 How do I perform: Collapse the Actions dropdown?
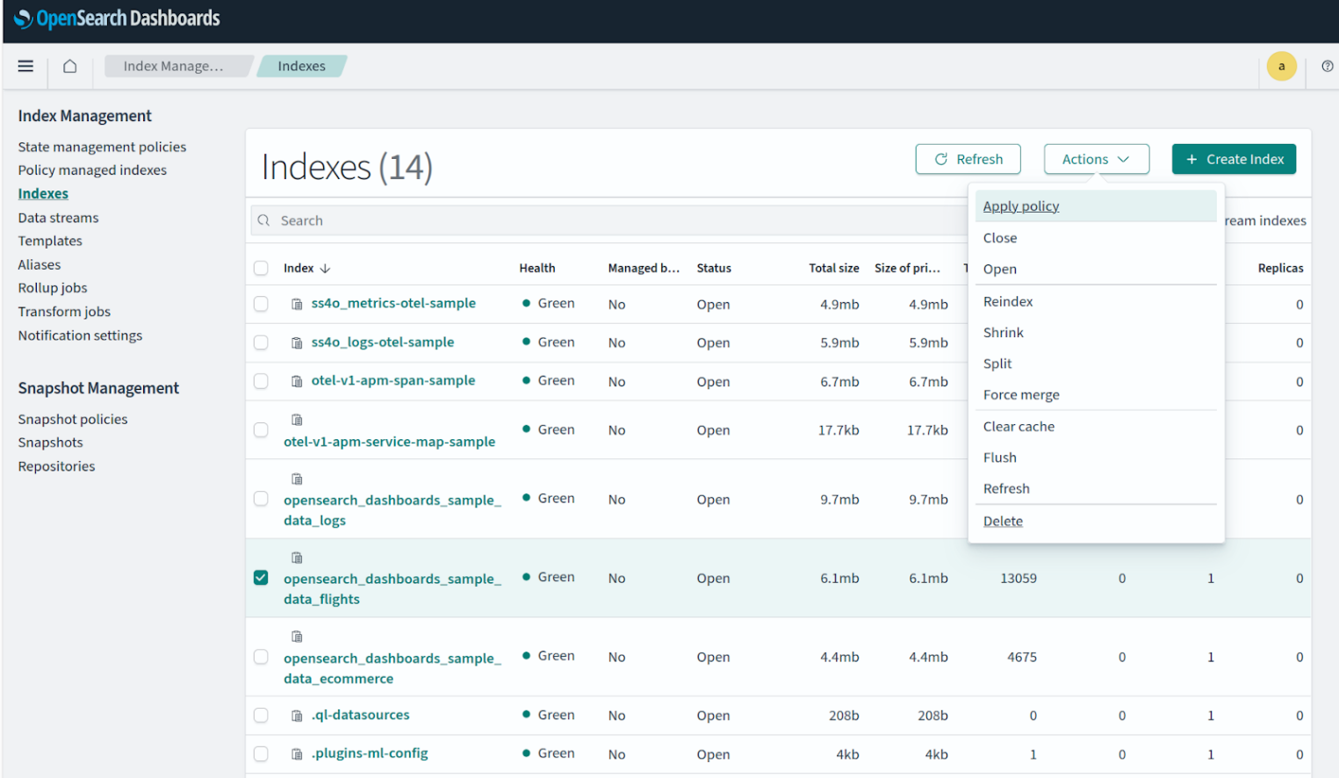(1096, 159)
